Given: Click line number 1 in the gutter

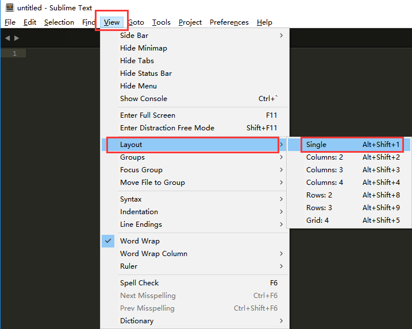Looking at the screenshot, I should tap(14, 53).
